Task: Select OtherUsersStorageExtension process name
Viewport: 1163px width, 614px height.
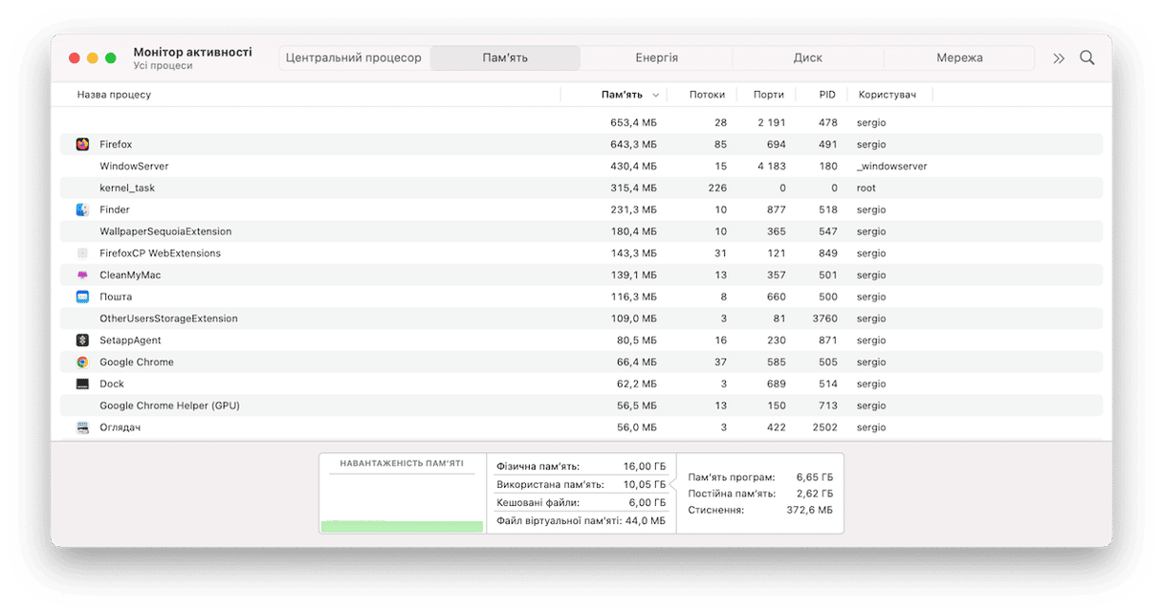Action: [168, 318]
